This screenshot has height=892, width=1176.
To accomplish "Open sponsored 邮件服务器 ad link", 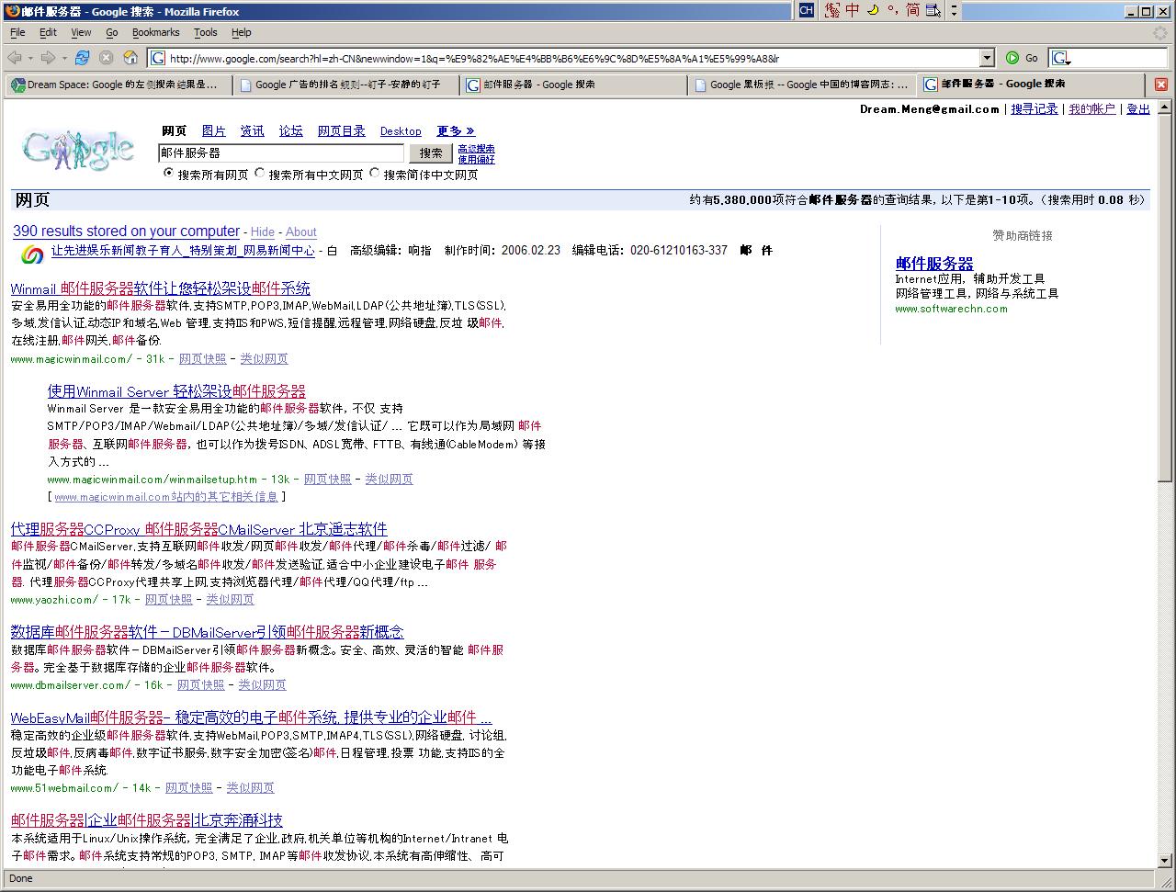I will pos(934,264).
